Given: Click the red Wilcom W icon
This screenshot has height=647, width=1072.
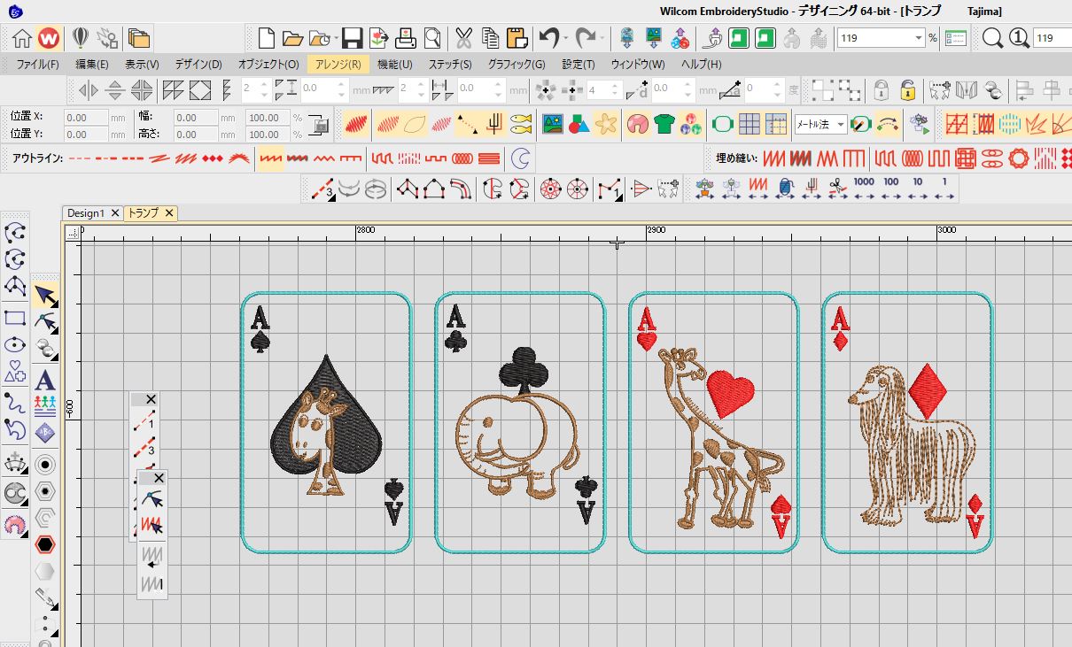Looking at the screenshot, I should (50, 38).
